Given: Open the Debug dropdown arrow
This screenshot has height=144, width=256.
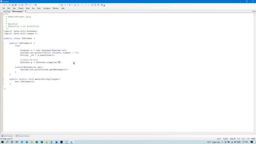Looking at the screenshot, I should [x=72, y=5].
